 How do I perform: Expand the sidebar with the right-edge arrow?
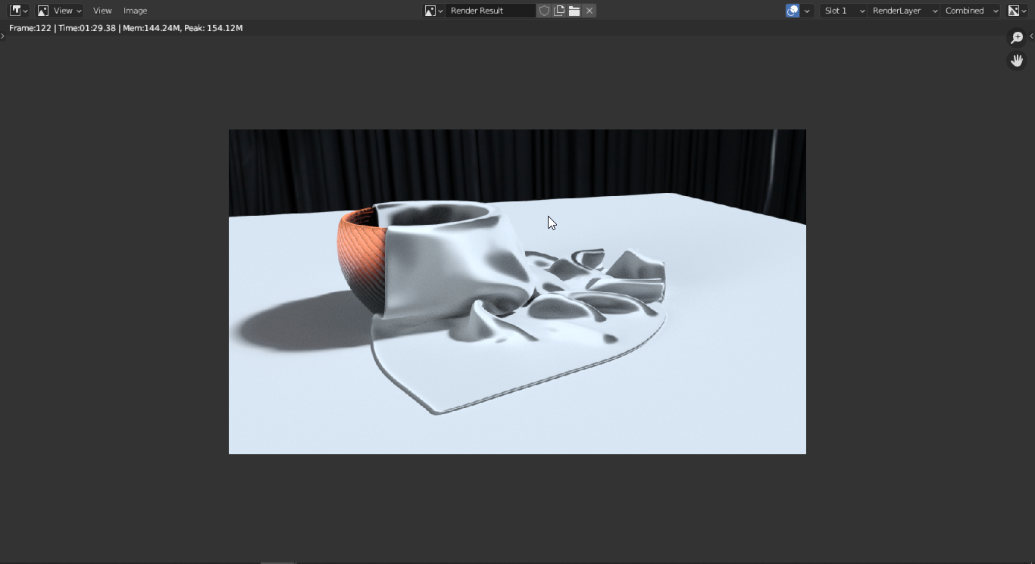pyautogui.click(x=1031, y=36)
